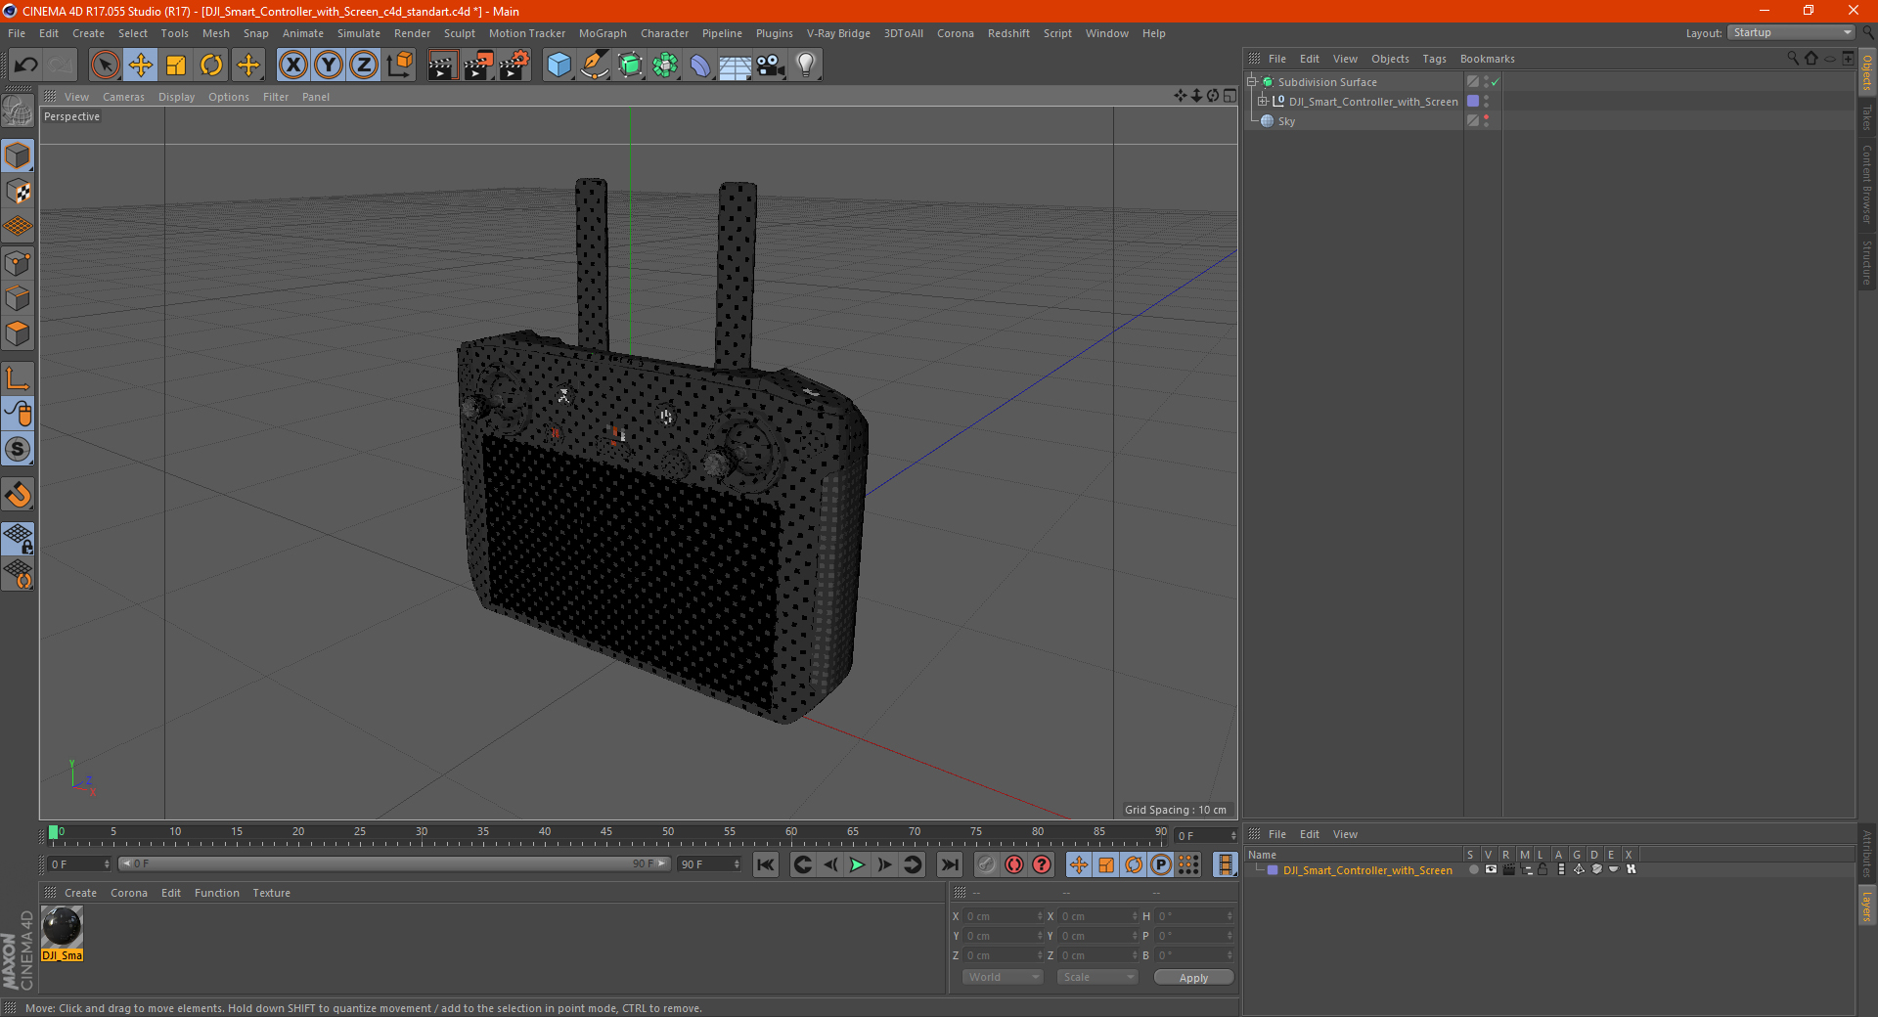Select the Sky object in tree
Image resolution: width=1878 pixels, height=1017 pixels.
(x=1286, y=121)
